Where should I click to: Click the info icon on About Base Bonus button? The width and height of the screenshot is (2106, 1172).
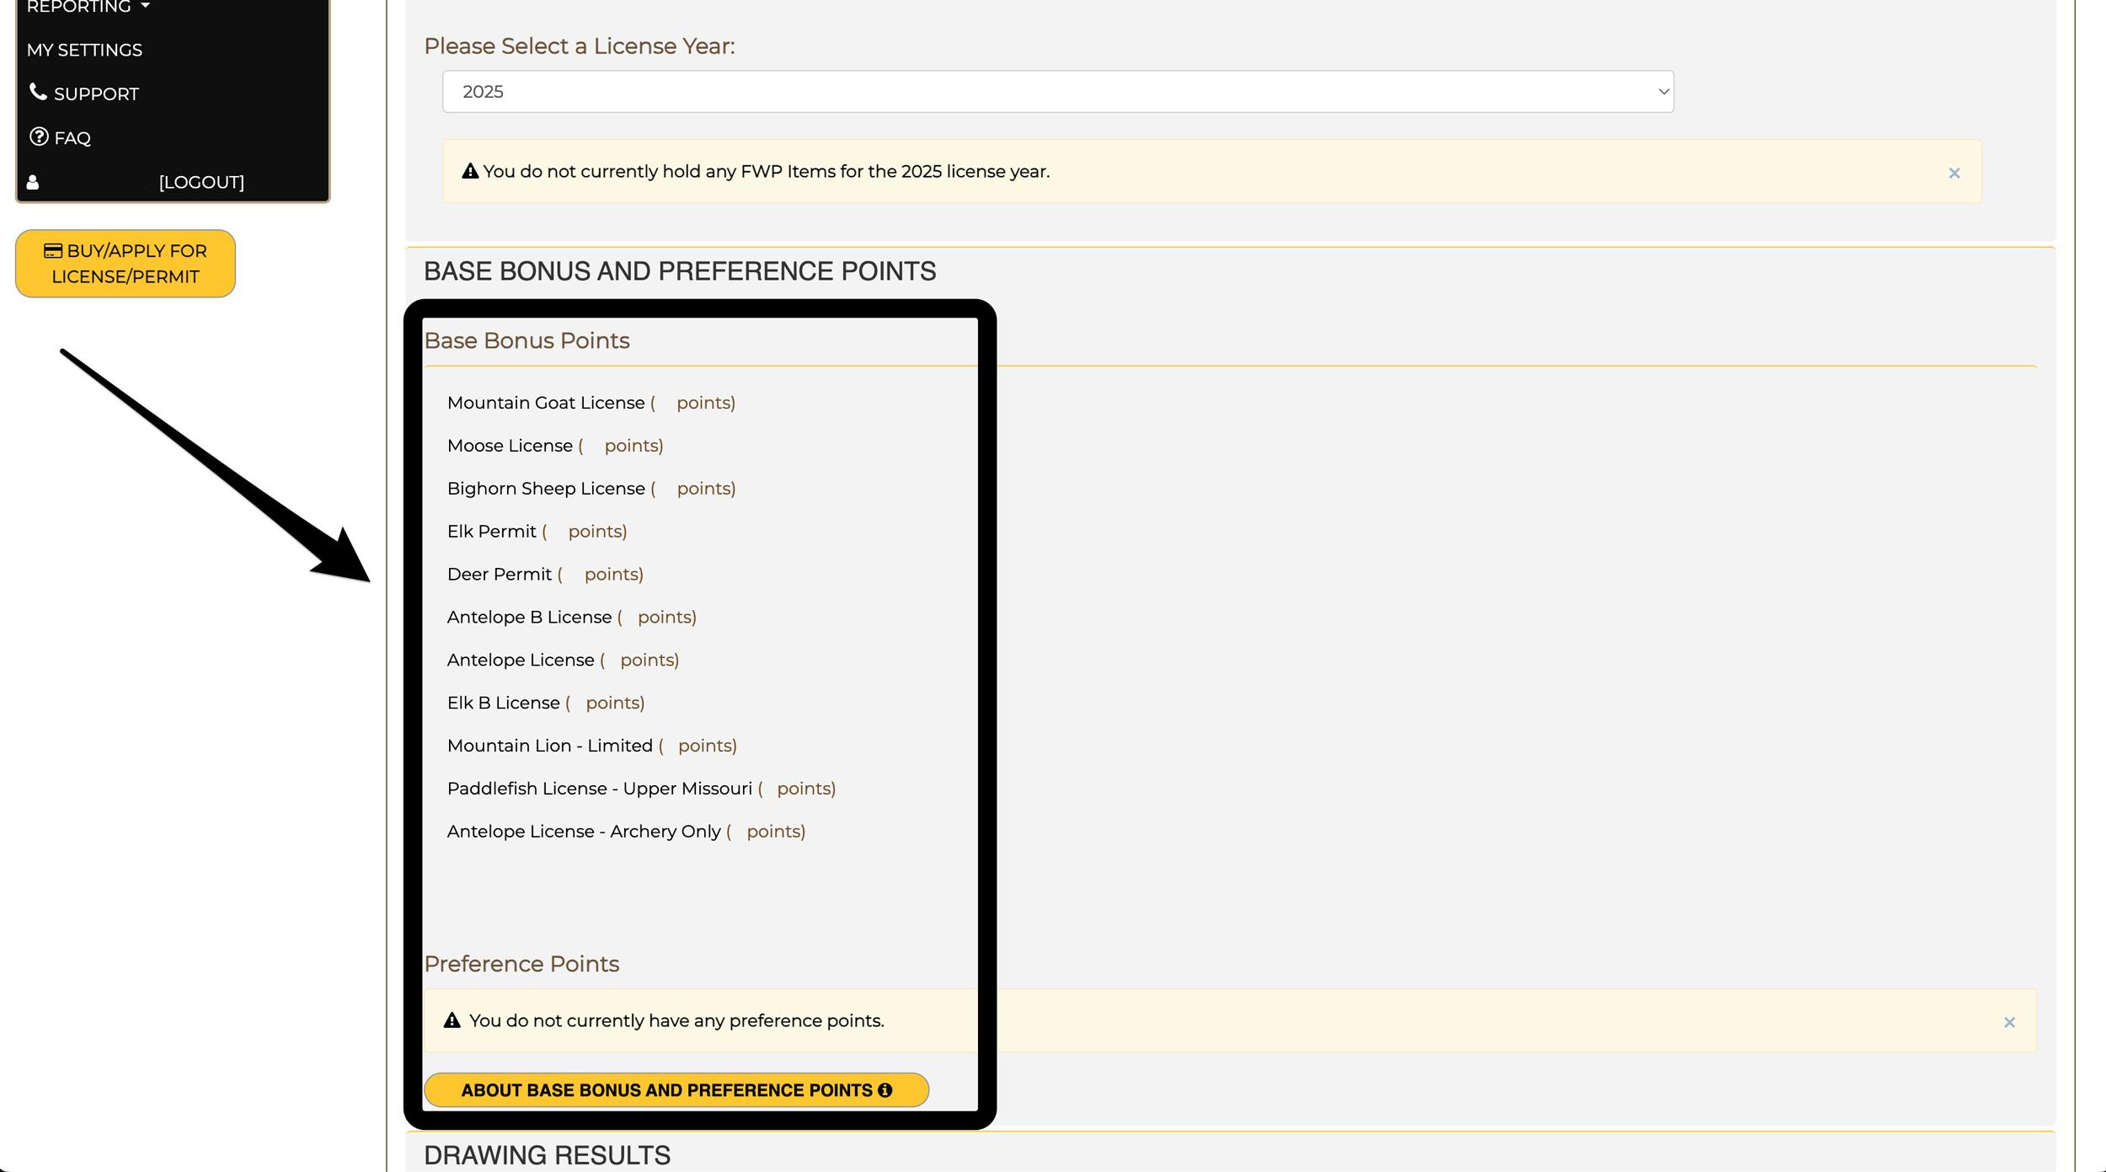tap(885, 1090)
